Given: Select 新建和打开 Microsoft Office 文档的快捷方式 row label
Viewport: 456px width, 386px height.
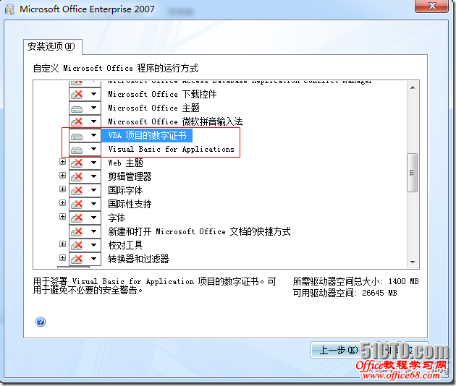Looking at the screenshot, I should 199,231.
